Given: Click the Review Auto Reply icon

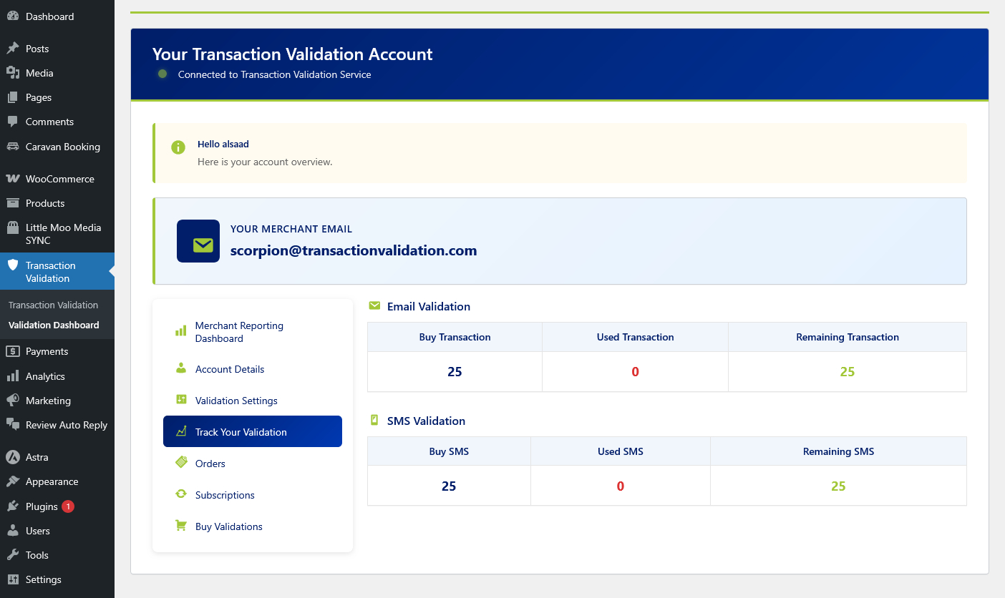Looking at the screenshot, I should coord(12,425).
